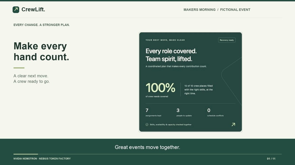Click the dark green dashboard card image
295x165 pixels.
click(x=190, y=82)
